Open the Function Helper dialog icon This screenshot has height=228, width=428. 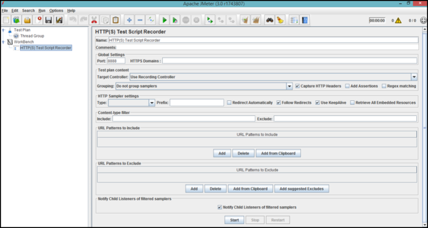(x=294, y=20)
